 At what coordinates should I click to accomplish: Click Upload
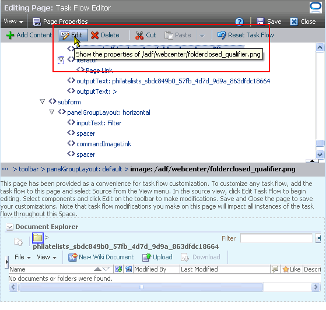(157, 257)
